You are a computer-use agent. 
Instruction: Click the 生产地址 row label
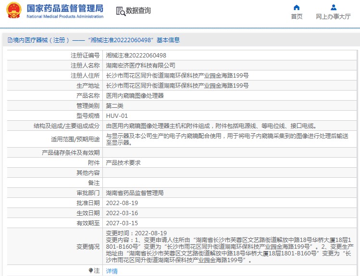88,86
